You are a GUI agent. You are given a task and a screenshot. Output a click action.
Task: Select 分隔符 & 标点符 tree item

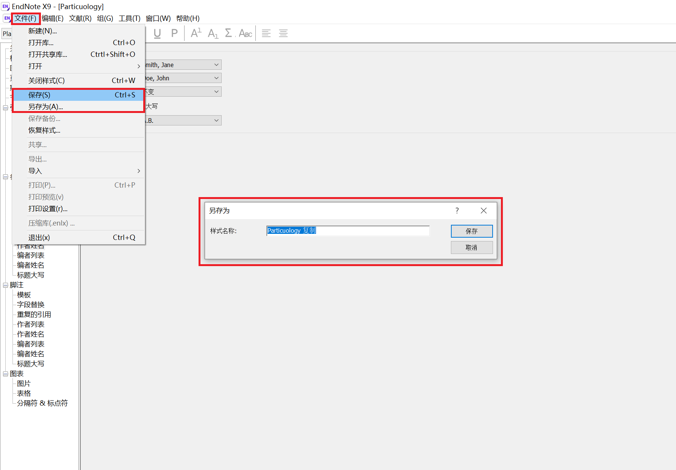pos(42,403)
